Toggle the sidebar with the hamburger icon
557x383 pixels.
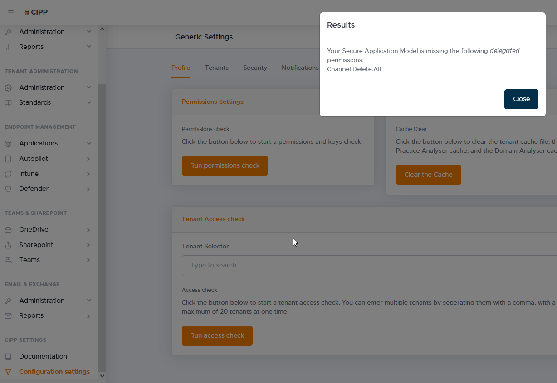pos(11,12)
